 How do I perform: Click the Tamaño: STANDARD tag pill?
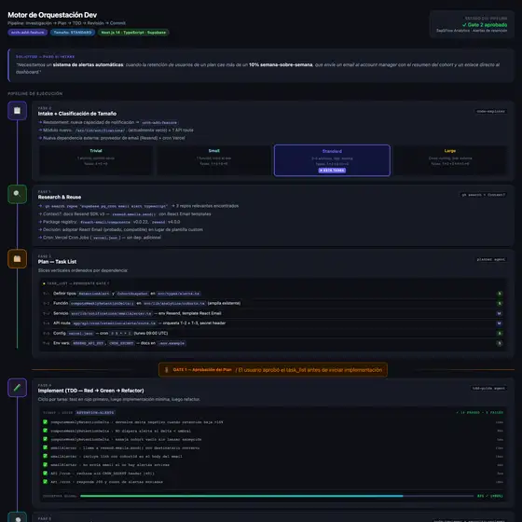pos(73,33)
